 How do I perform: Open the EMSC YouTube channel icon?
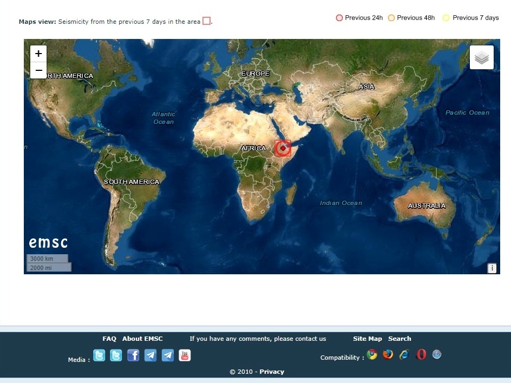[185, 355]
